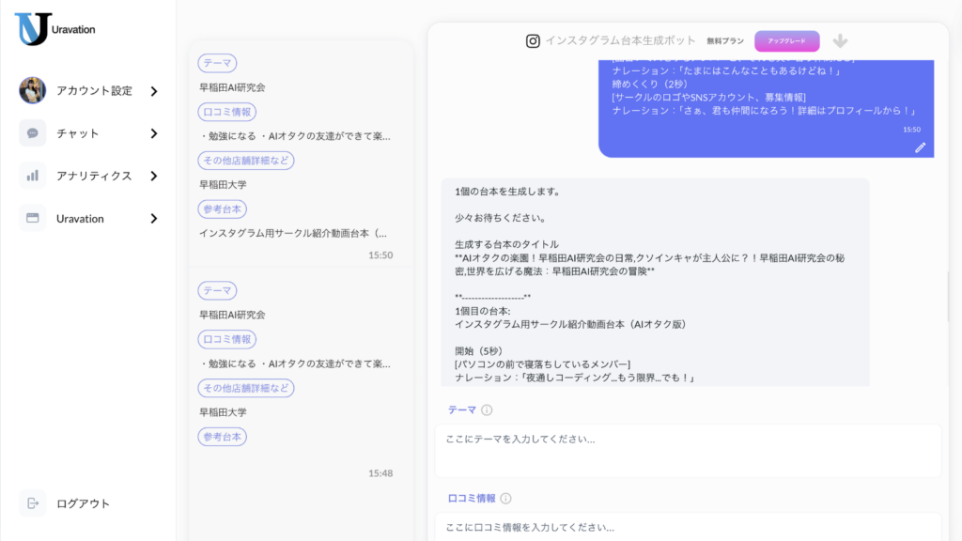Viewport: 962px width, 541px height.
Task: Click the logout door icon
Action: pos(33,503)
